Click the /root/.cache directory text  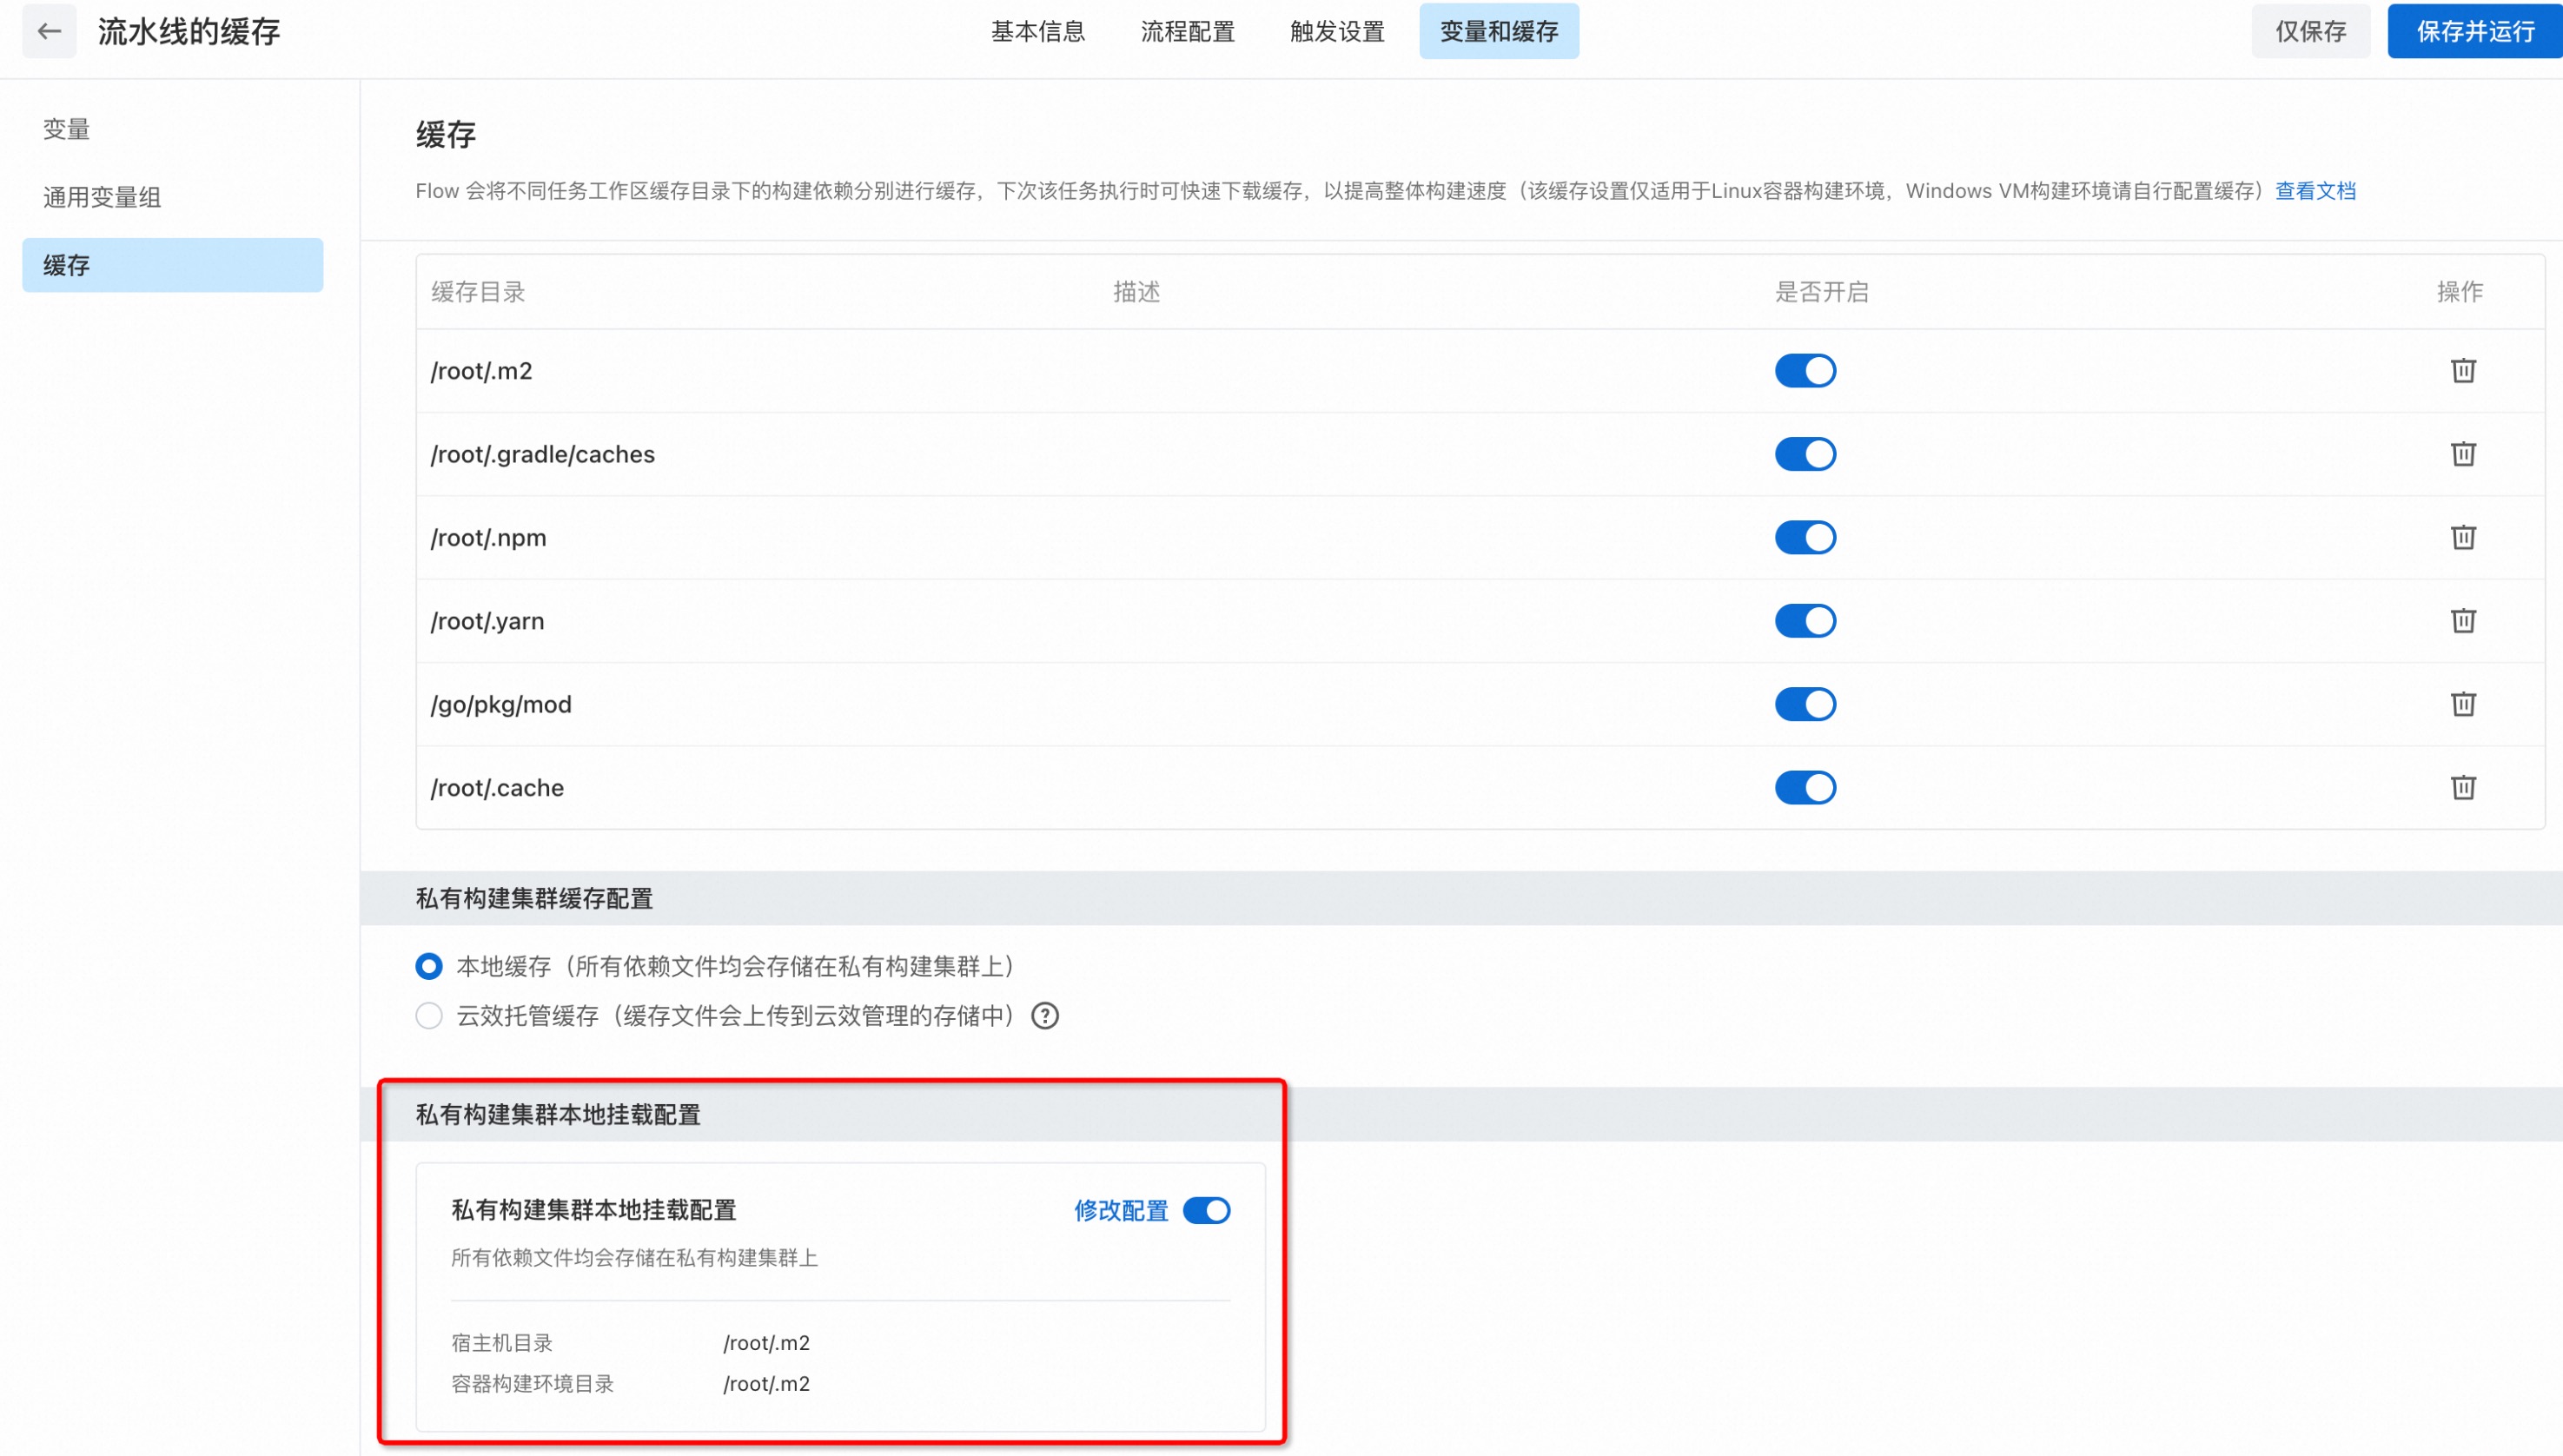coord(497,788)
